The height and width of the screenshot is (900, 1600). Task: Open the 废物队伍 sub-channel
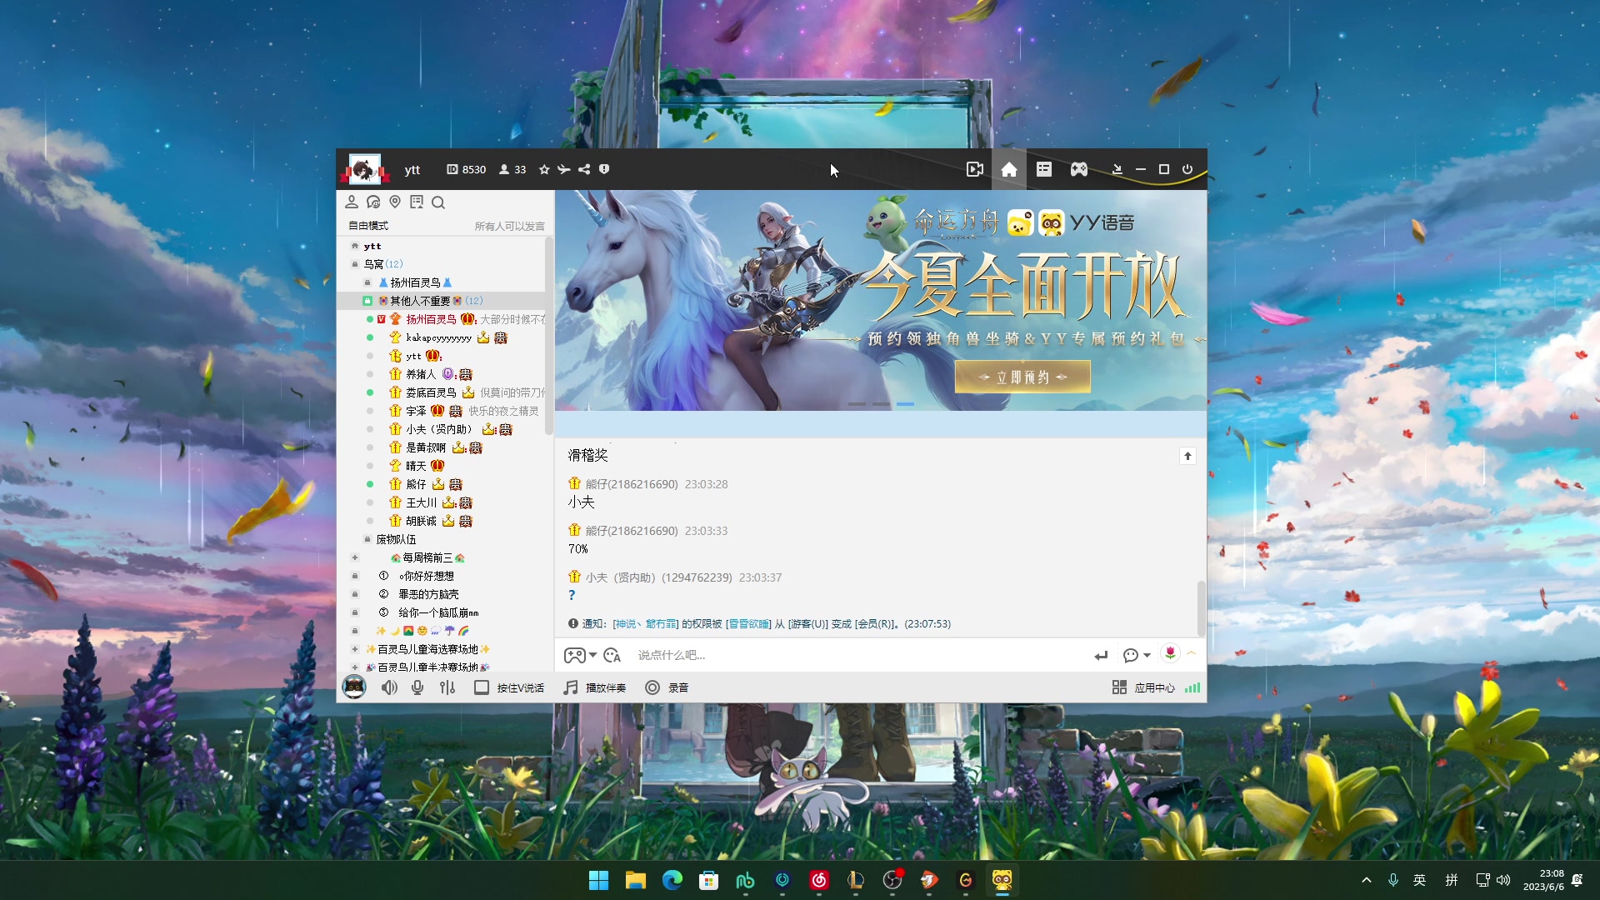396,539
